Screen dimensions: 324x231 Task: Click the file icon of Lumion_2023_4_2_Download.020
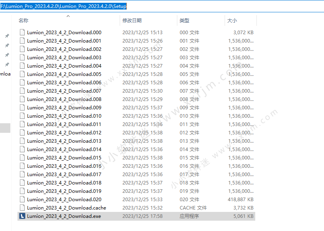tap(22, 200)
